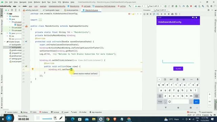The image size is (217, 122).
Task: Open Layout Inspector tool window
Action: pos(206,112)
